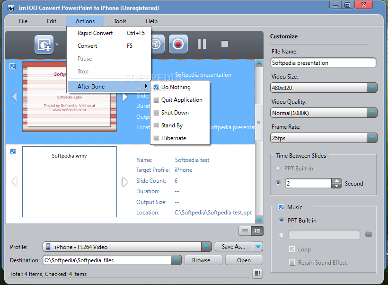
Task: Show previous slide of Softpedia presentation
Action: (14, 96)
